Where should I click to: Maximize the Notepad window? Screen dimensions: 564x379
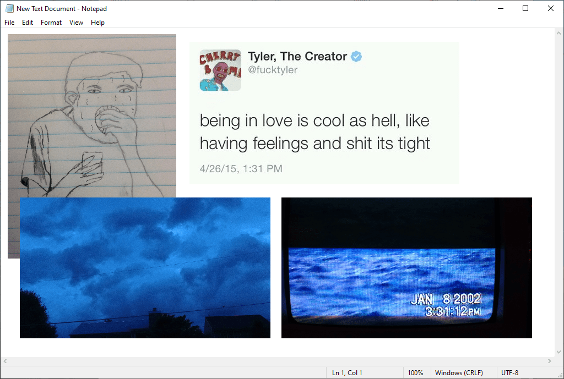(525, 8)
